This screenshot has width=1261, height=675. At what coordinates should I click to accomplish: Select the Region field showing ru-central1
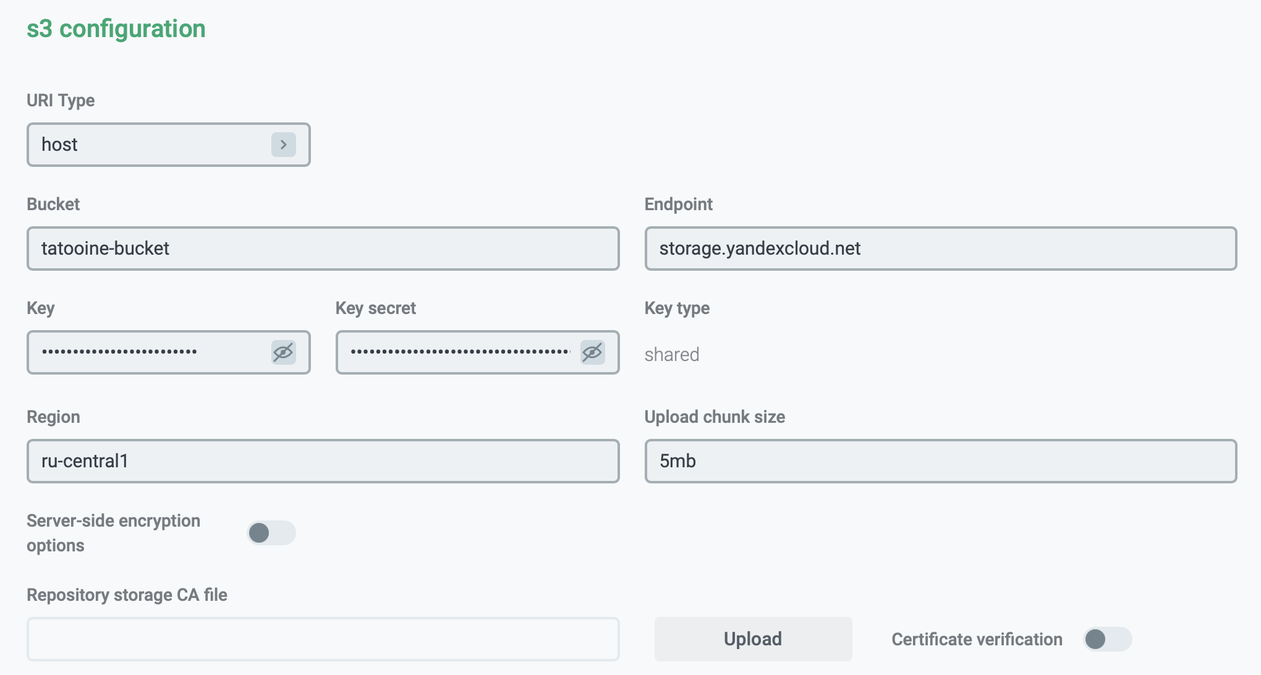pos(323,461)
